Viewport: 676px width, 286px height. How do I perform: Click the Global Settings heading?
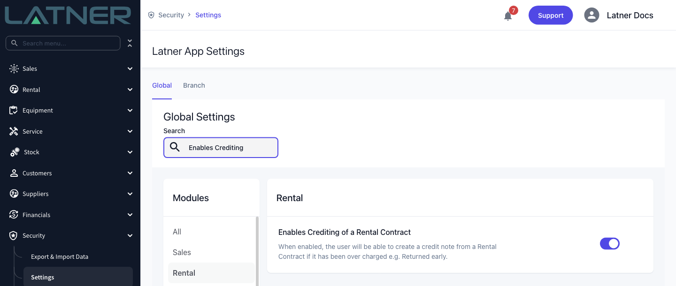199,117
